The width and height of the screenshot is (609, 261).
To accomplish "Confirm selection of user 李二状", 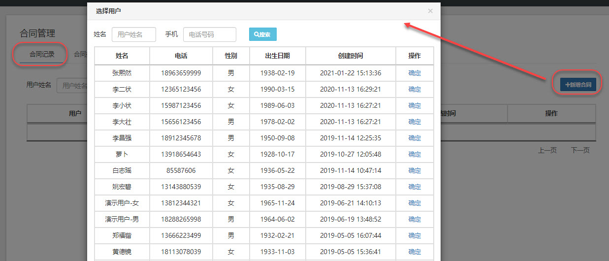I will [x=415, y=89].
